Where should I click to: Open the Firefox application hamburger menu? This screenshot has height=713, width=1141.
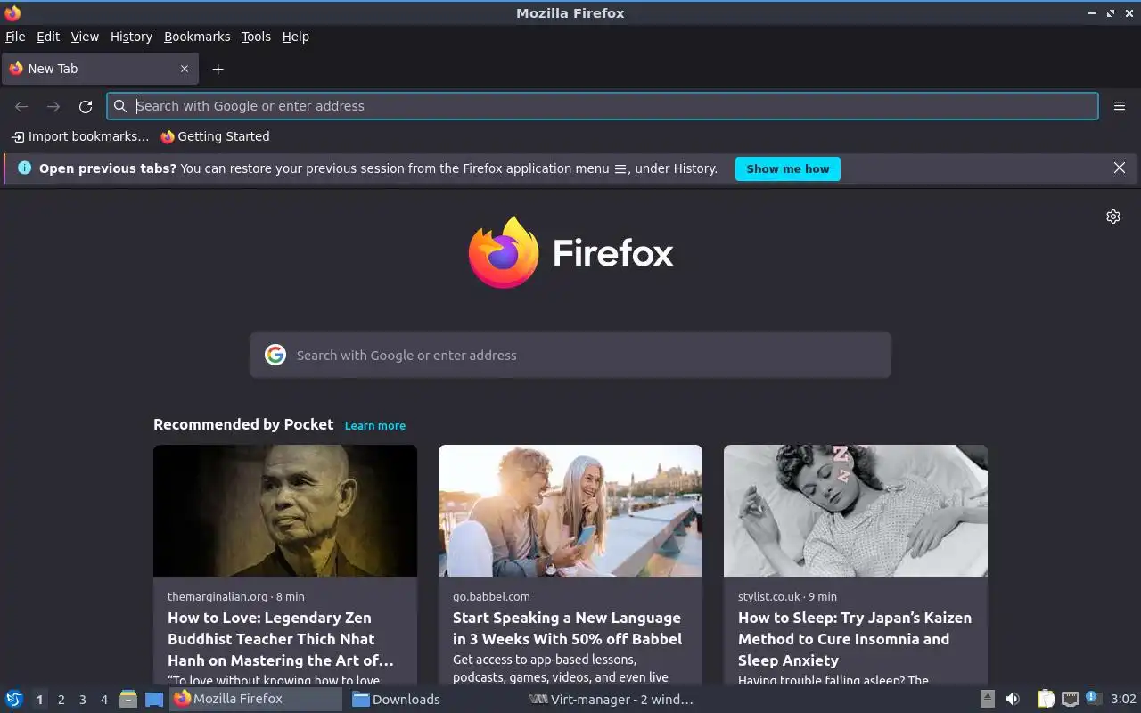(x=1120, y=106)
